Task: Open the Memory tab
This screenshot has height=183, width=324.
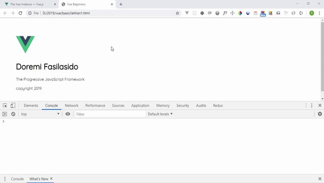Action: [163, 106]
